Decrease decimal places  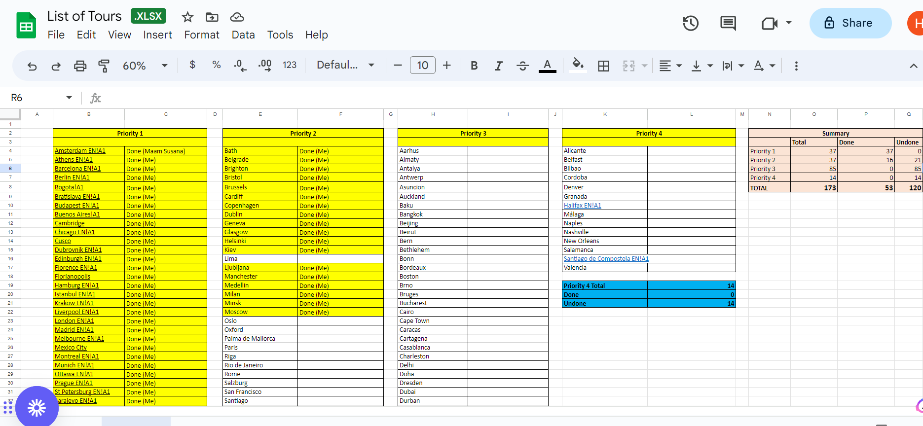(x=240, y=66)
